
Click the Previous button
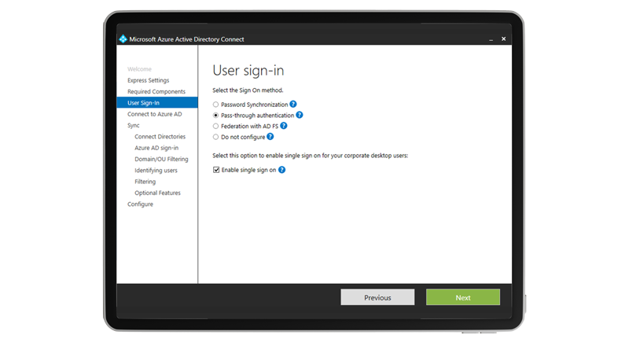pos(377,297)
